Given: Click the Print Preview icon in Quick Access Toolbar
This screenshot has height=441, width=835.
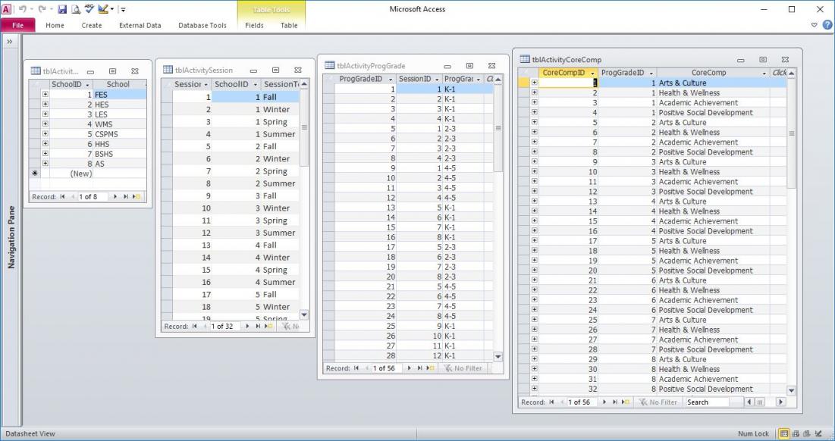Looking at the screenshot, I should [76, 9].
